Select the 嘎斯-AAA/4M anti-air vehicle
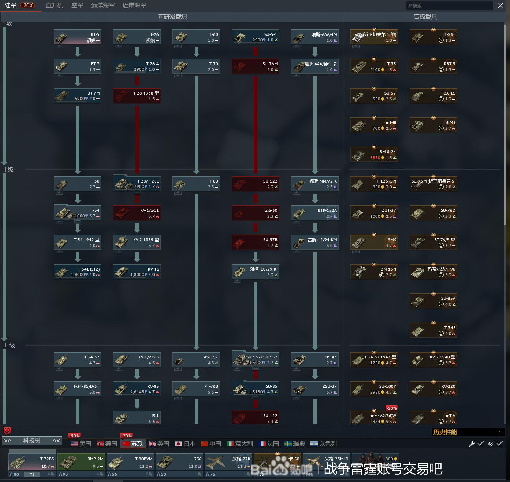The image size is (510, 482). (315, 37)
